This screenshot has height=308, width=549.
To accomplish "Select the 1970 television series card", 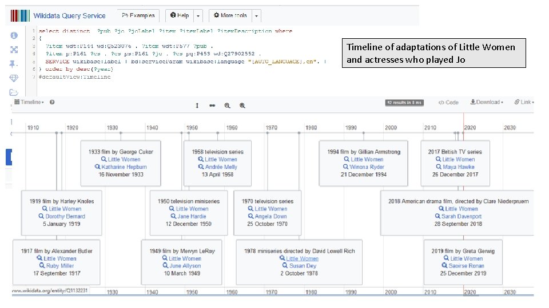I will [268, 213].
